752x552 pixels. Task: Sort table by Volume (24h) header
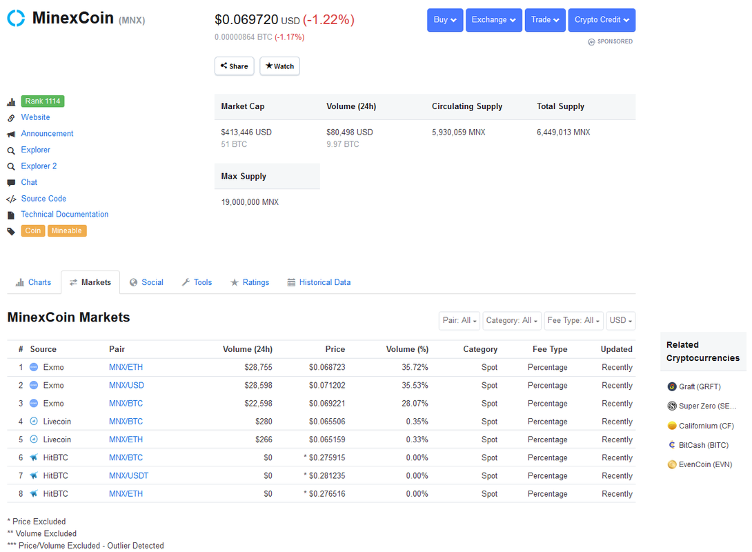(x=248, y=350)
